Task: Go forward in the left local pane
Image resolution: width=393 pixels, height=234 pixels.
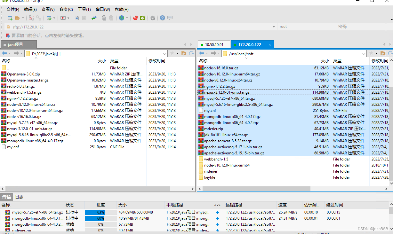Action: point(17,53)
